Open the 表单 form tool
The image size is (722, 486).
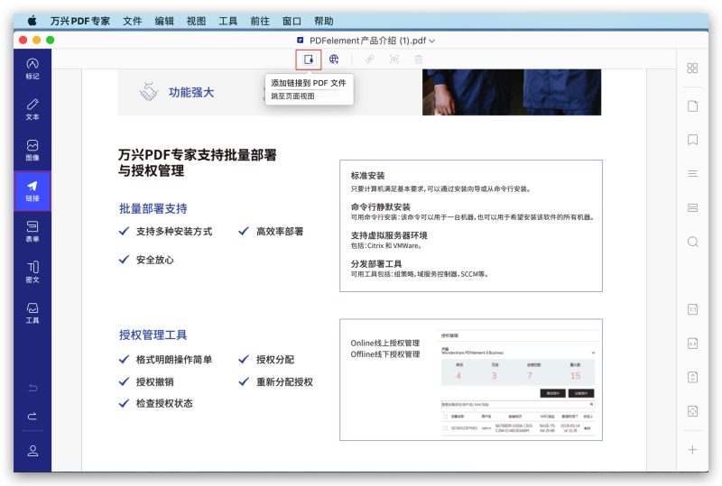(x=32, y=232)
